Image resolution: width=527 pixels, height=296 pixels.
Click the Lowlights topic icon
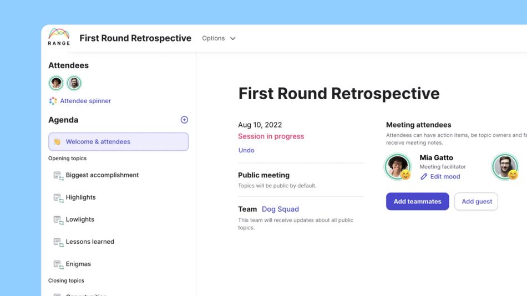click(58, 220)
